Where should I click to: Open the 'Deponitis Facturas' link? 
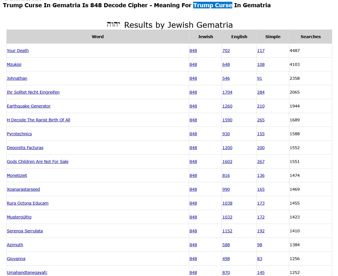(x=25, y=148)
